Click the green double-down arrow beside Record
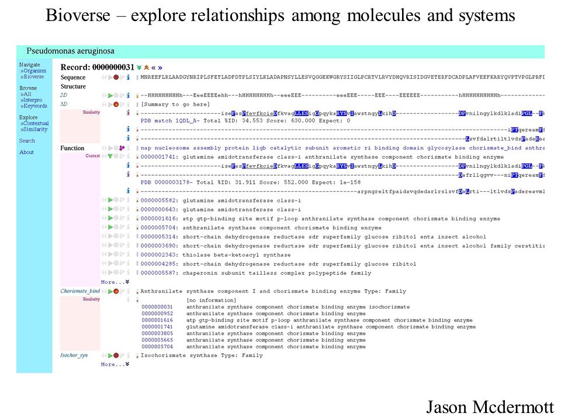Viewport: 561px width, 420px height. pyautogui.click(x=139, y=68)
